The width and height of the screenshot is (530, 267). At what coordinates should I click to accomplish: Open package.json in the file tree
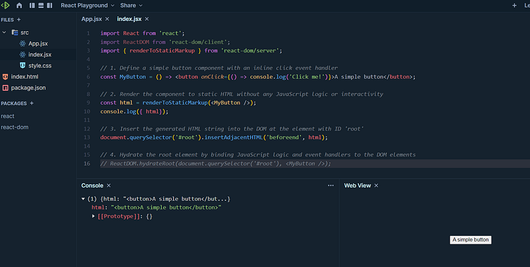28,88
